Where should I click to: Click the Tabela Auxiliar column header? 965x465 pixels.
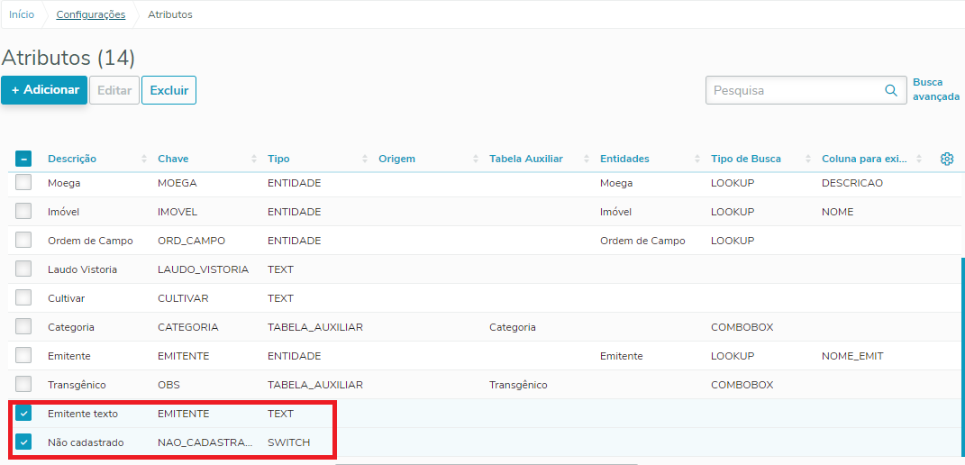(526, 159)
